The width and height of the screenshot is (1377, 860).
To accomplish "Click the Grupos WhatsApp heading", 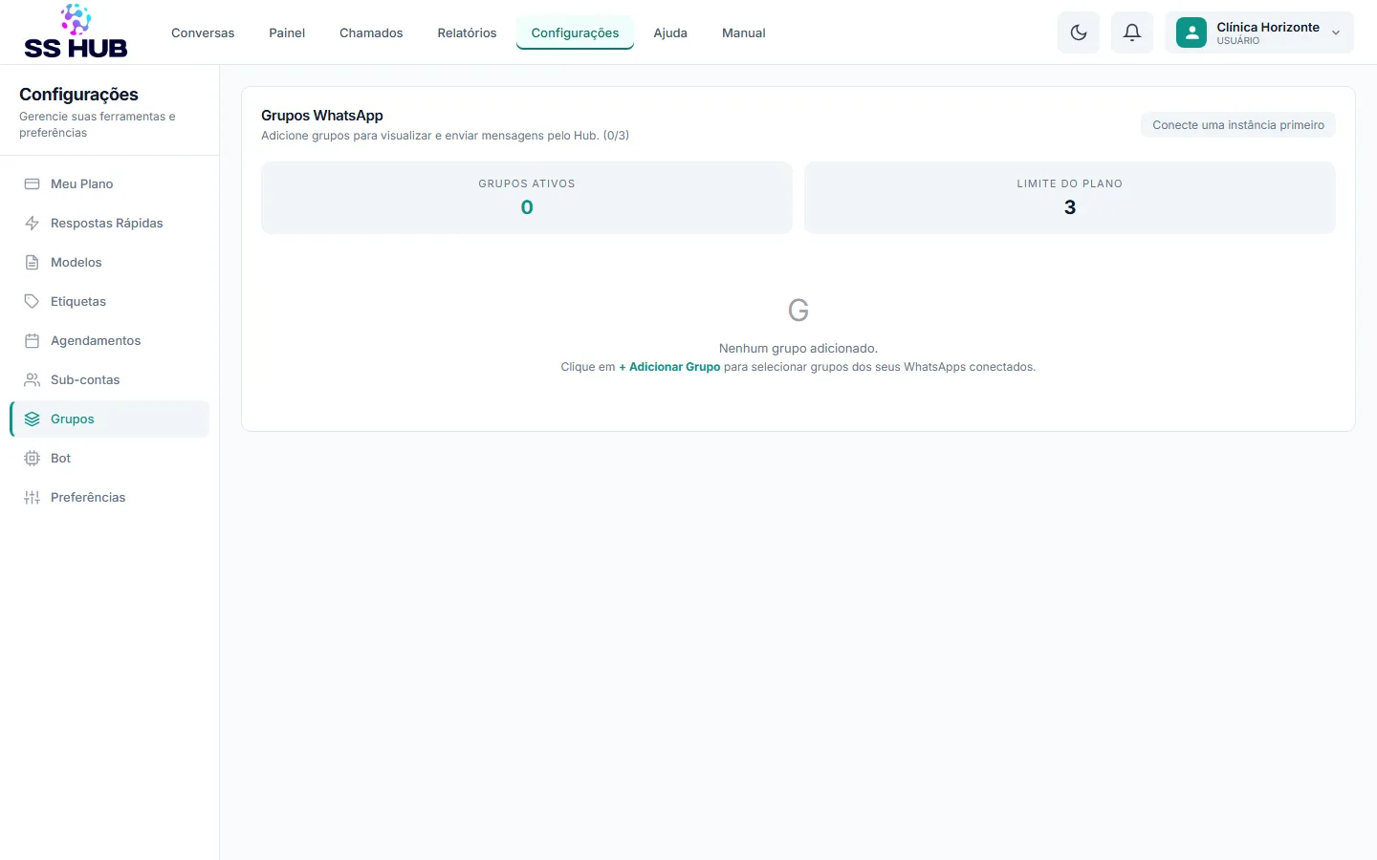I will [x=322, y=116].
